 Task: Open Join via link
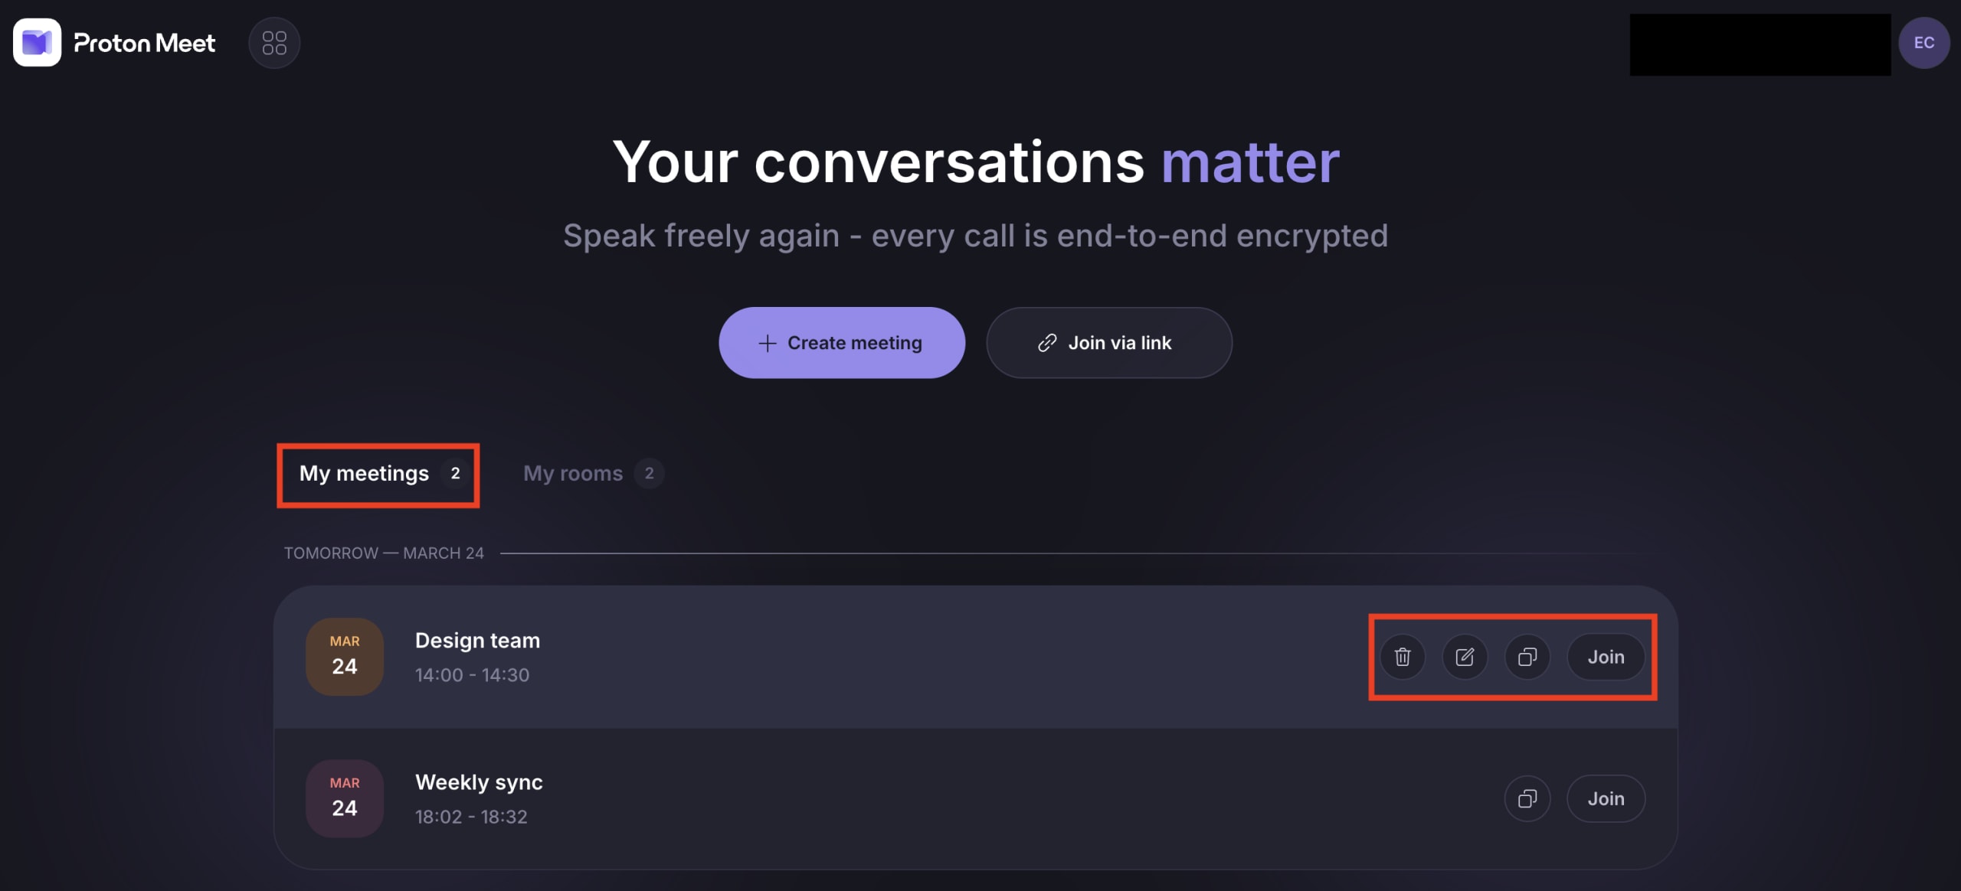(x=1108, y=342)
